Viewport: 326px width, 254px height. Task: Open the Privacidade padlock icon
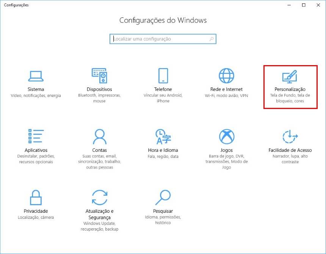coord(36,197)
